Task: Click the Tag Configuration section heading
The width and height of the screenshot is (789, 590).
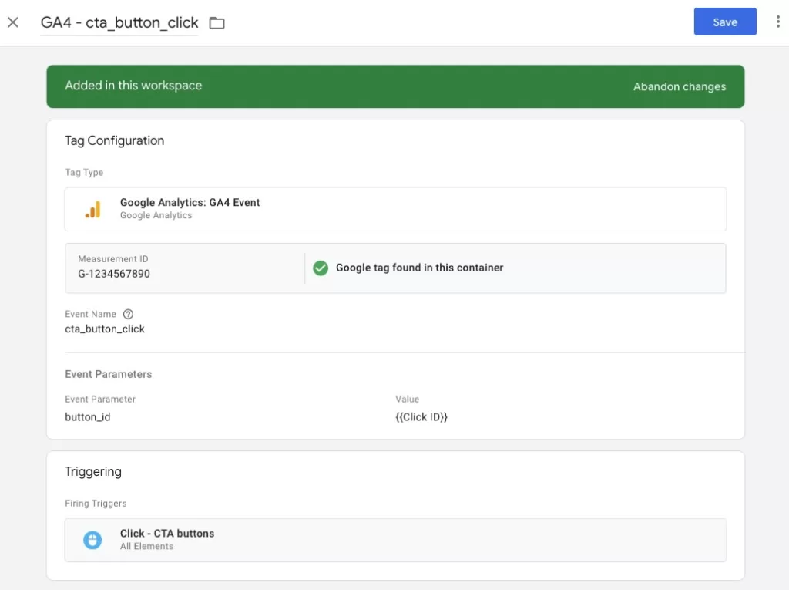Action: point(115,140)
